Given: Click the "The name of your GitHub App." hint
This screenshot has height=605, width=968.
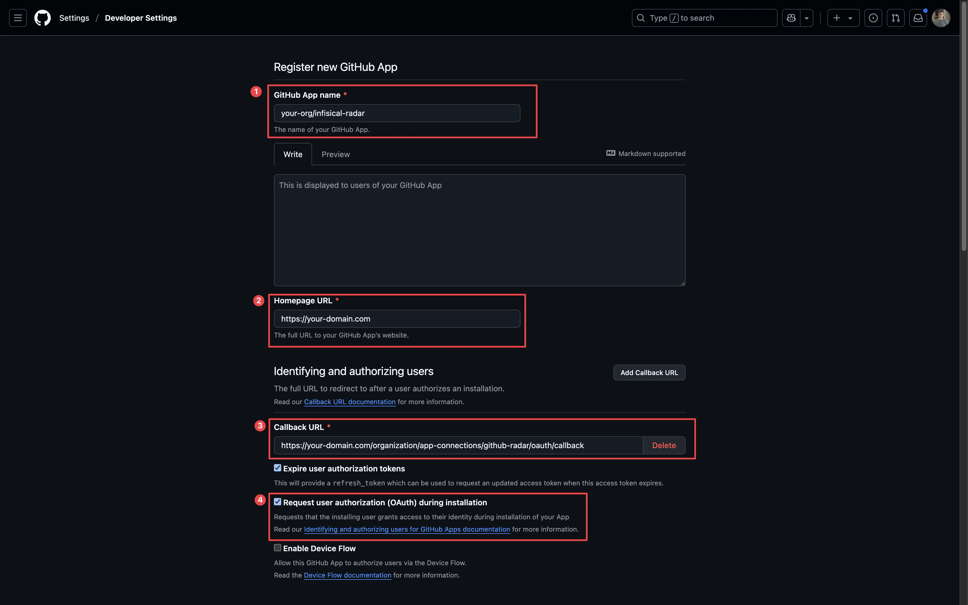Looking at the screenshot, I should (322, 130).
